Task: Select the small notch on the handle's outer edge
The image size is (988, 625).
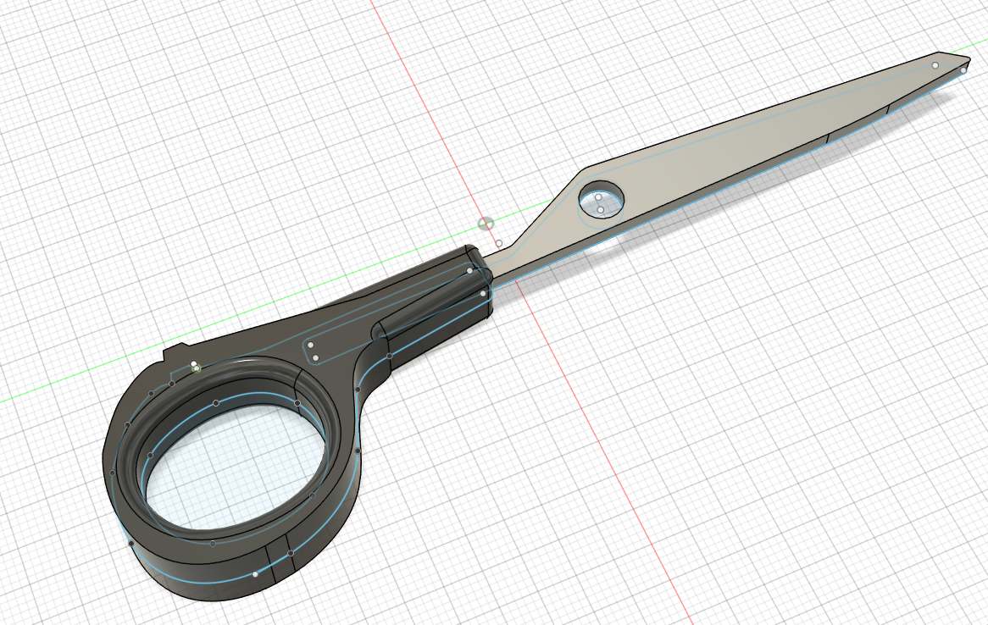Action: (x=175, y=349)
